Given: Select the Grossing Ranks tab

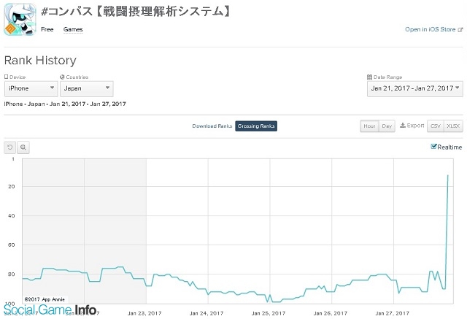Looking at the screenshot, I should [256, 126].
